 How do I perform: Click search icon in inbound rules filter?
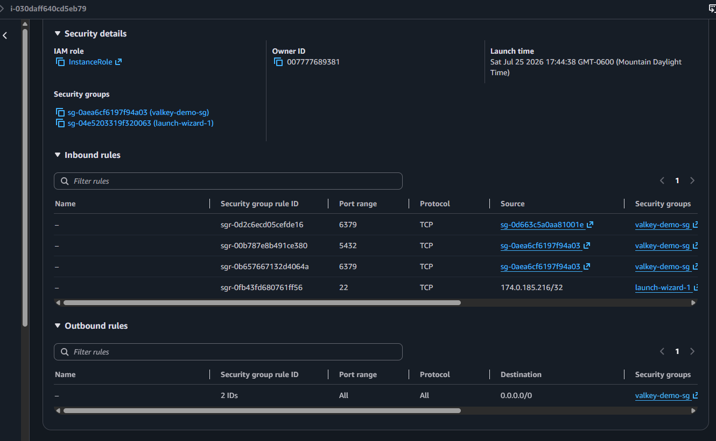(x=65, y=181)
